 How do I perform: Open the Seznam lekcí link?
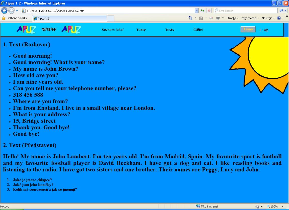(112, 30)
